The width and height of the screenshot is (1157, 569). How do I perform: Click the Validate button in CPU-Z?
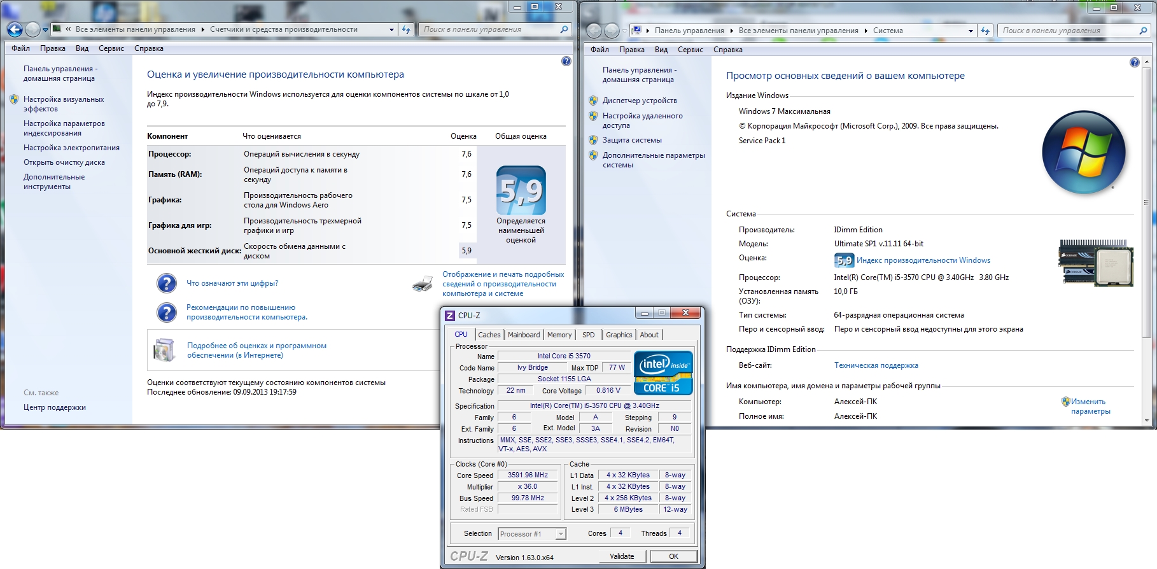coord(622,556)
